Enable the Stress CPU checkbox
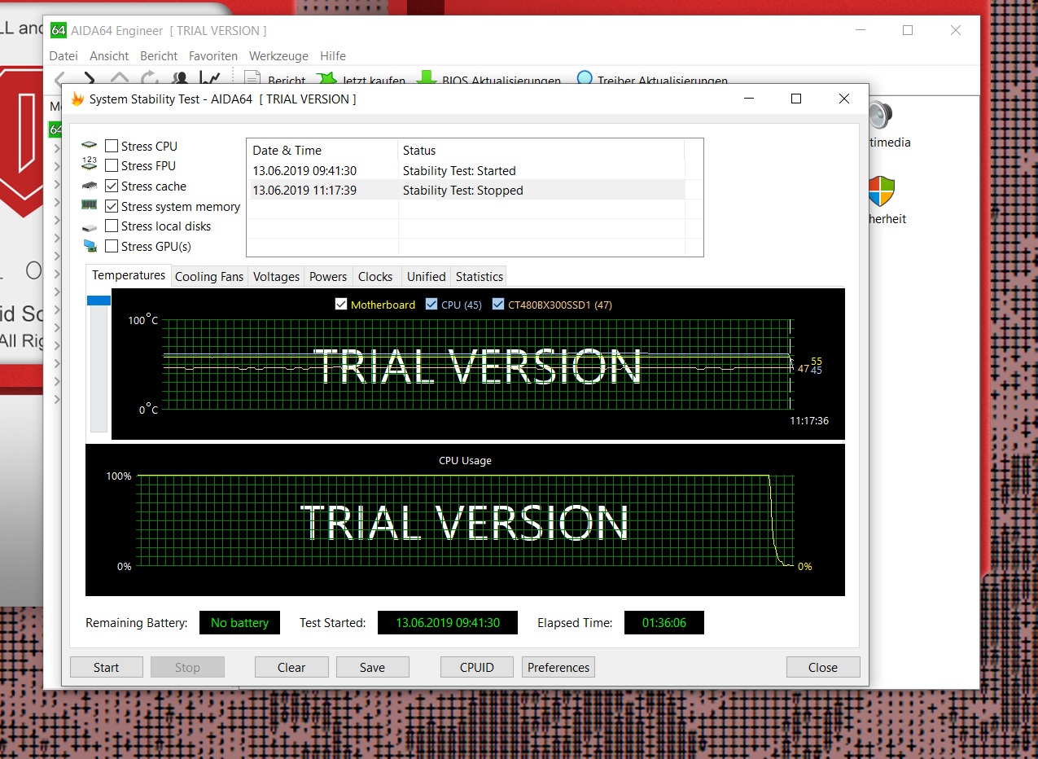The height and width of the screenshot is (759, 1038). [112, 147]
